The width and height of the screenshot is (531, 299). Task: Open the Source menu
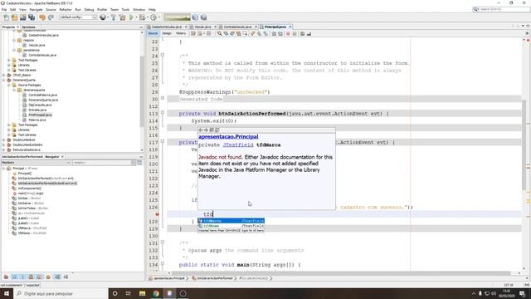pyautogui.click(x=51, y=9)
